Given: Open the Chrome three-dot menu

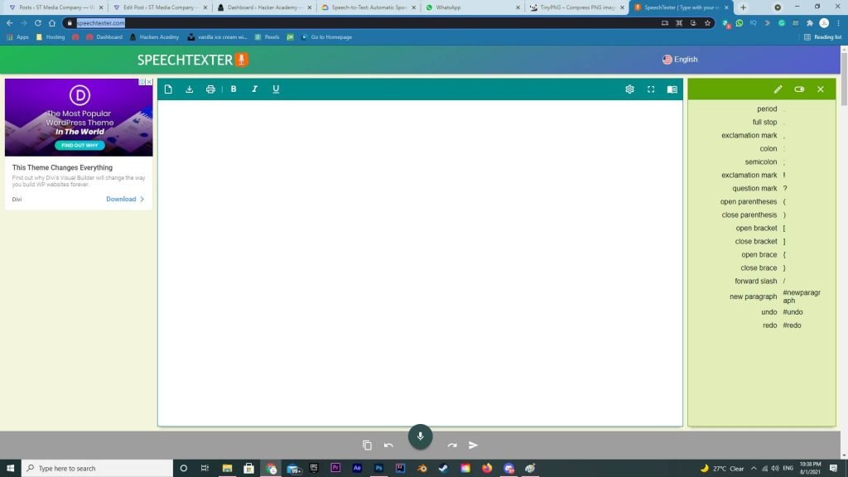Looking at the screenshot, I should (x=838, y=23).
